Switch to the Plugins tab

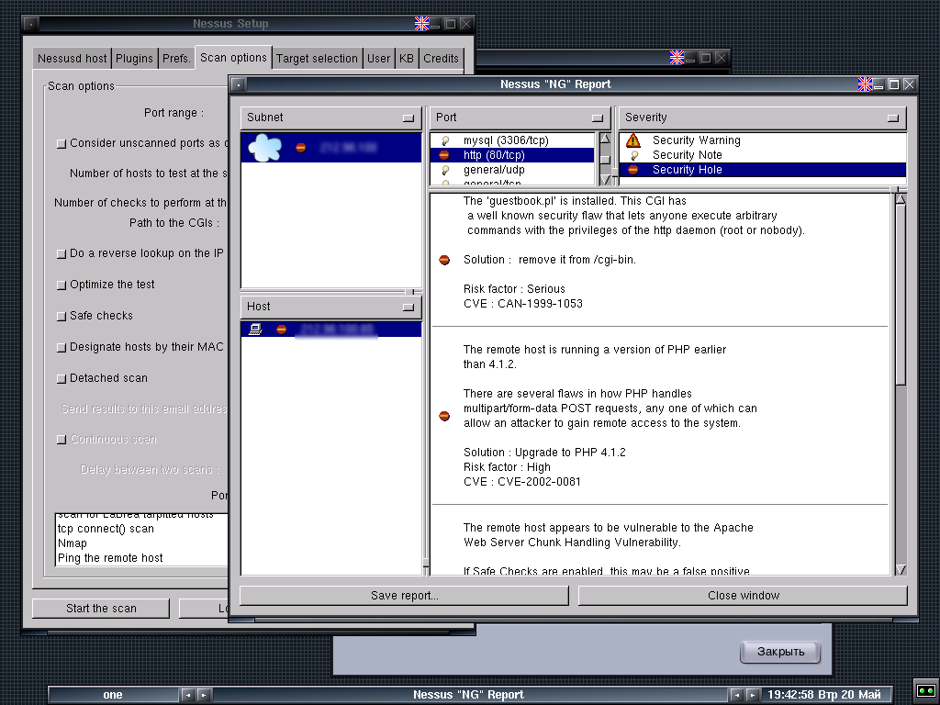(134, 59)
